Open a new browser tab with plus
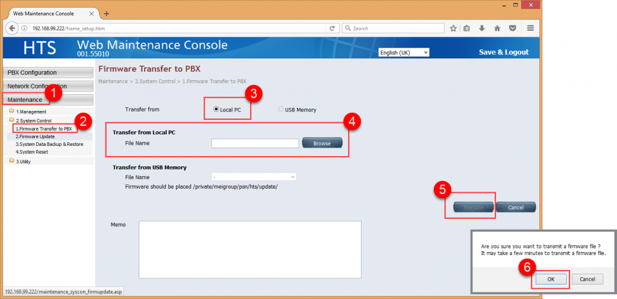 point(106,14)
